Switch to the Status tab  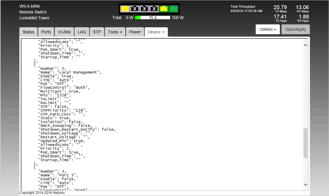point(28,32)
